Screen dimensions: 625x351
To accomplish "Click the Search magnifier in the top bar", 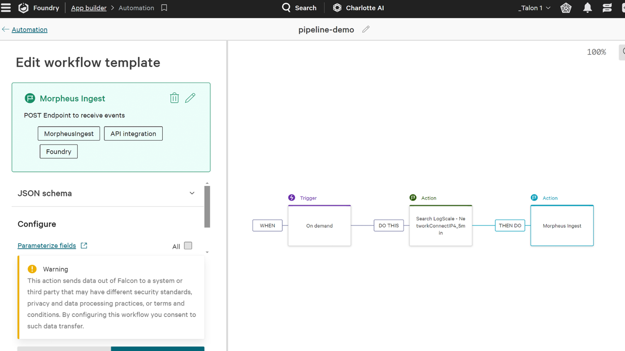I will click(x=286, y=8).
